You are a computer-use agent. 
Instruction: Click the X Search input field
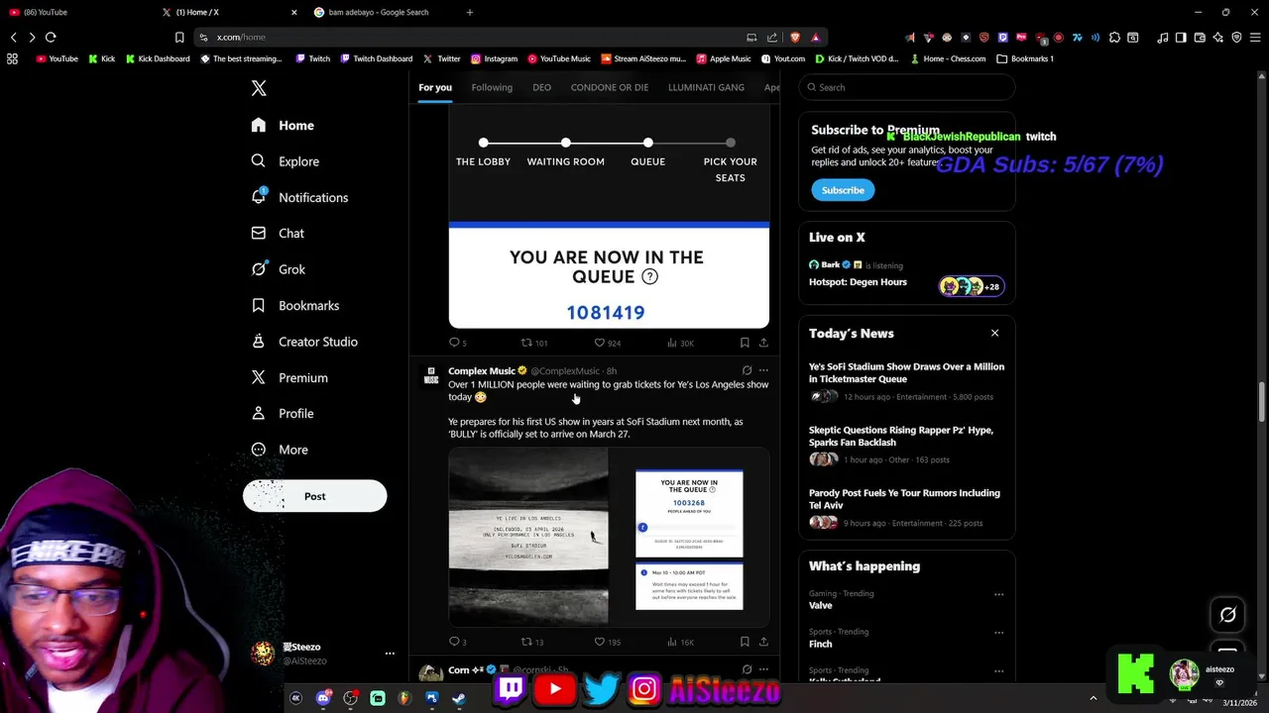907,87
